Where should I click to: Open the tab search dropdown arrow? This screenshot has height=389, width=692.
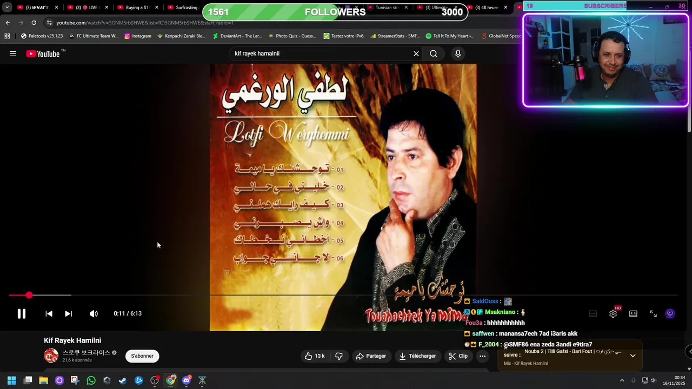(x=7, y=8)
